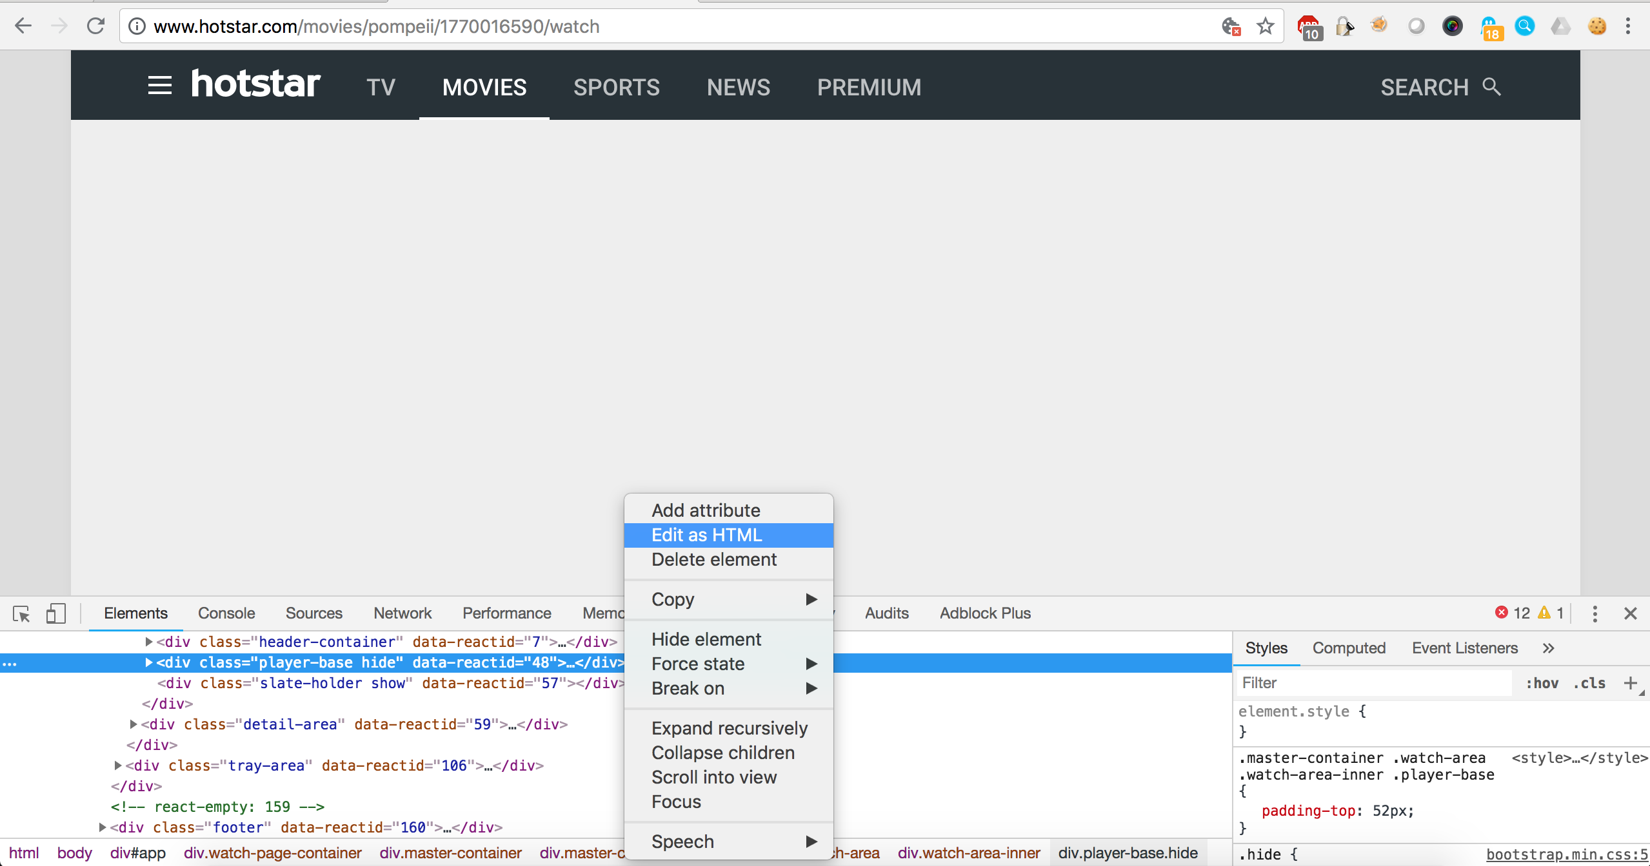Open the hotstar hamburger menu

pyautogui.click(x=160, y=86)
